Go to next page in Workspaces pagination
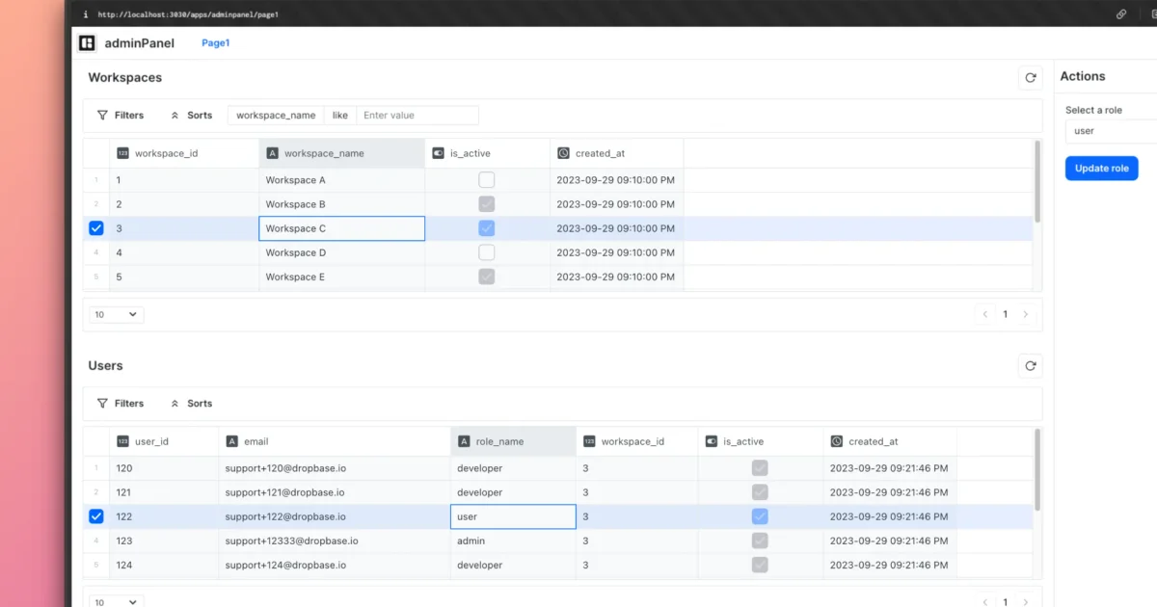Image resolution: width=1157 pixels, height=607 pixels. click(x=1026, y=314)
